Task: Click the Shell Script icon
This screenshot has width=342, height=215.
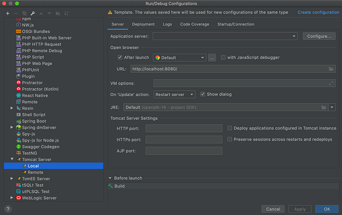Action: point(19,115)
